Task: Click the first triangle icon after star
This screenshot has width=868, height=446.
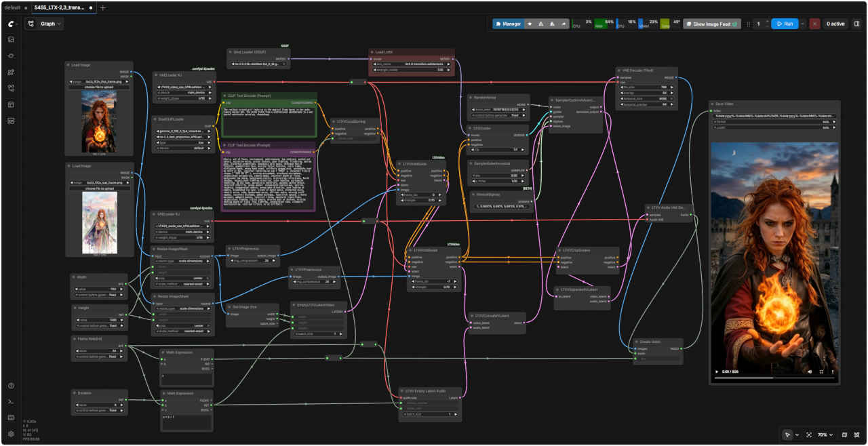Action: 540,24
